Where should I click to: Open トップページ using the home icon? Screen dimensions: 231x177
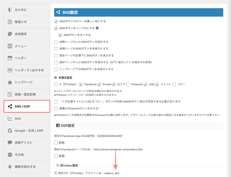10,82
